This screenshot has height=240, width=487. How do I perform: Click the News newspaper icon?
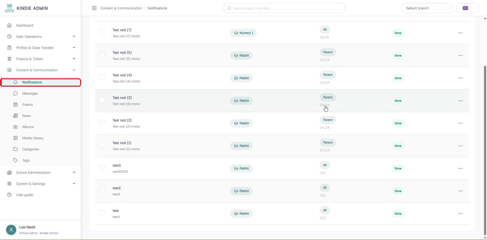click(16, 116)
